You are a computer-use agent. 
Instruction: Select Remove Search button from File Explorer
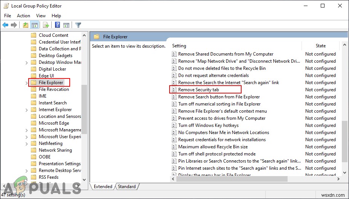(219, 97)
